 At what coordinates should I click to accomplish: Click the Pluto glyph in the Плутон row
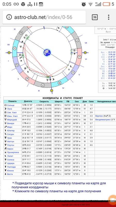point(5,145)
